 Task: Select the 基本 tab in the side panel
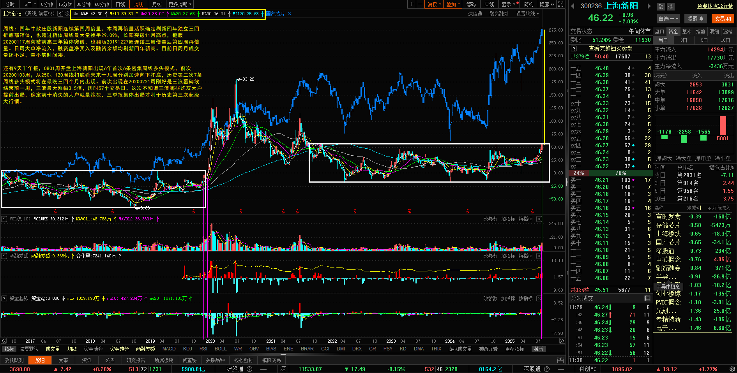(687, 32)
